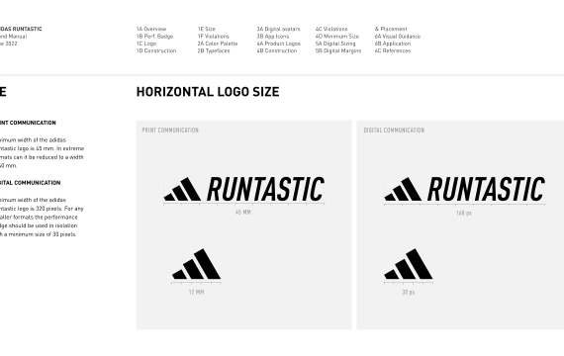The width and height of the screenshot is (564, 356).
Task: Jump to 1D Construction page
Action: (x=156, y=50)
